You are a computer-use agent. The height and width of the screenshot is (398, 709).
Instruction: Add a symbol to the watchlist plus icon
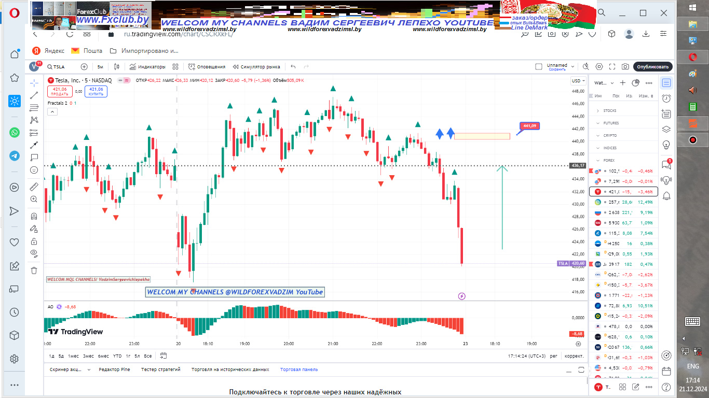click(623, 83)
